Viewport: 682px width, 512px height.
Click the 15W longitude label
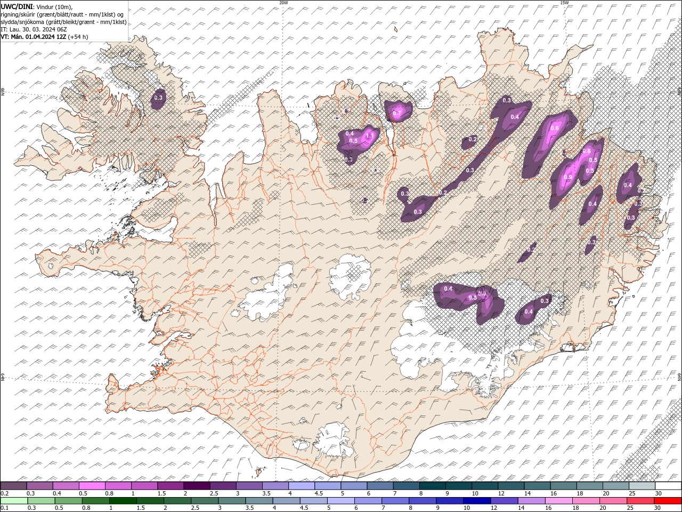[564, 3]
